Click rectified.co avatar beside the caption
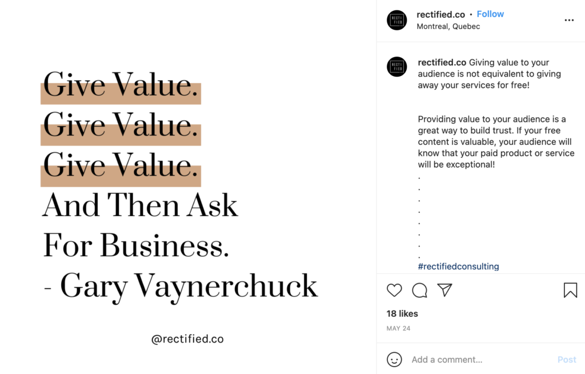585x374 pixels. pos(397,67)
